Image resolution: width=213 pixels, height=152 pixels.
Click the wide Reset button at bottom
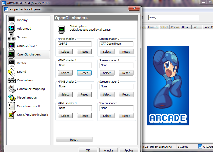pos(74,140)
